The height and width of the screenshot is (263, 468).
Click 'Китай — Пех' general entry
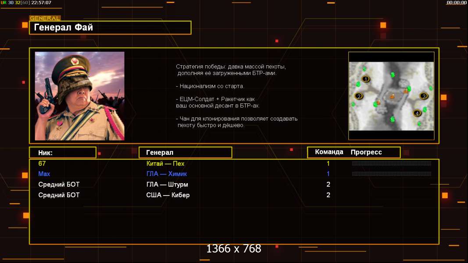tap(165, 163)
